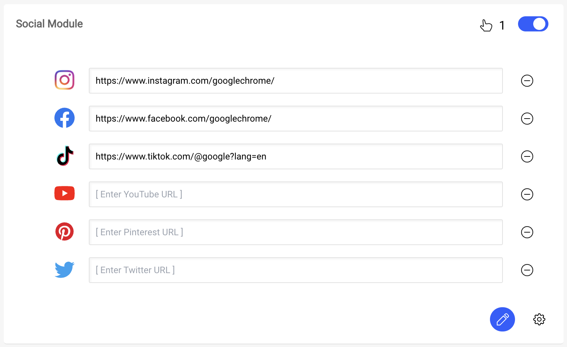This screenshot has height=347, width=567.
Task: Toggle the Social Module switch off
Action: (533, 24)
